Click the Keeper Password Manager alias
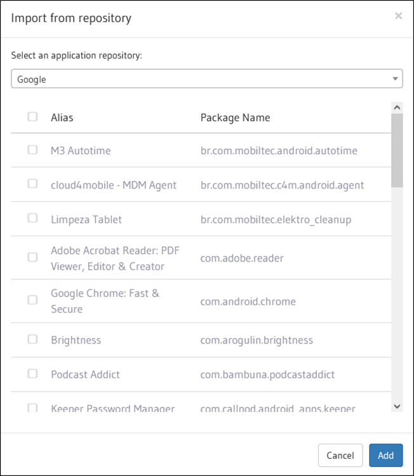Viewport: 414px width, 476px height. pos(112,408)
